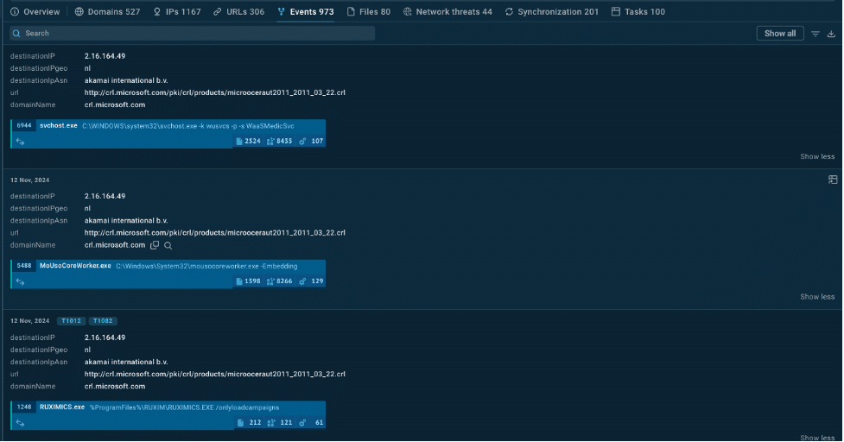Click the download icon in top-right toolbar
844x442 pixels.
click(x=831, y=34)
